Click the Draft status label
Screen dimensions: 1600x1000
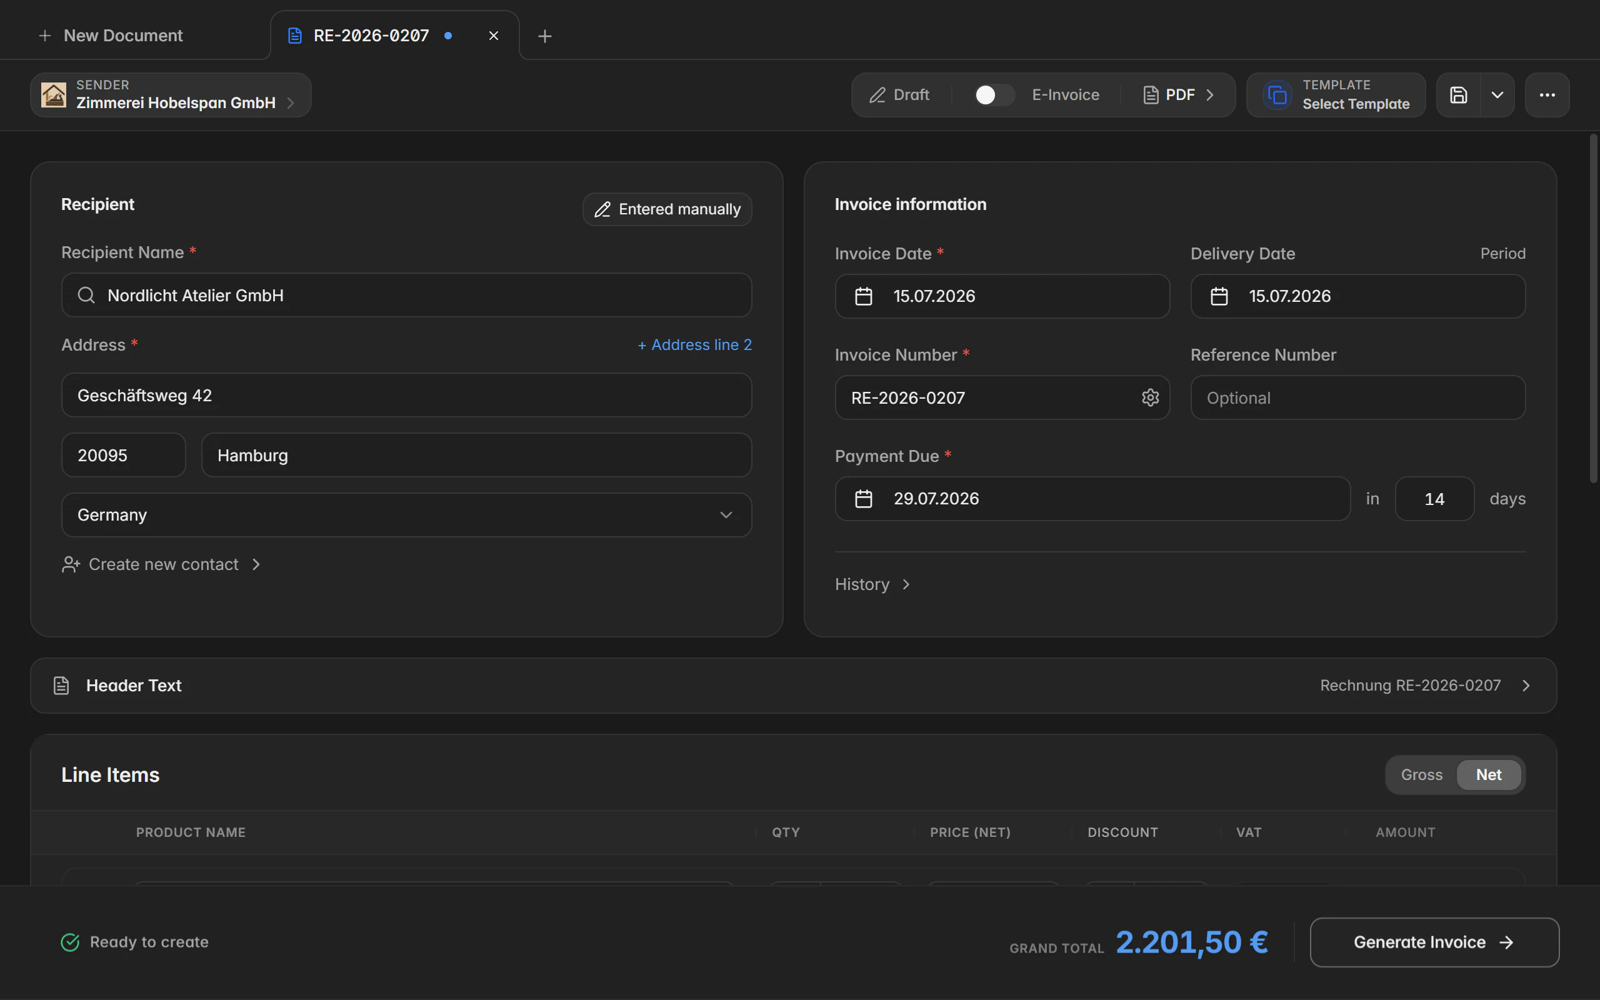coord(911,95)
